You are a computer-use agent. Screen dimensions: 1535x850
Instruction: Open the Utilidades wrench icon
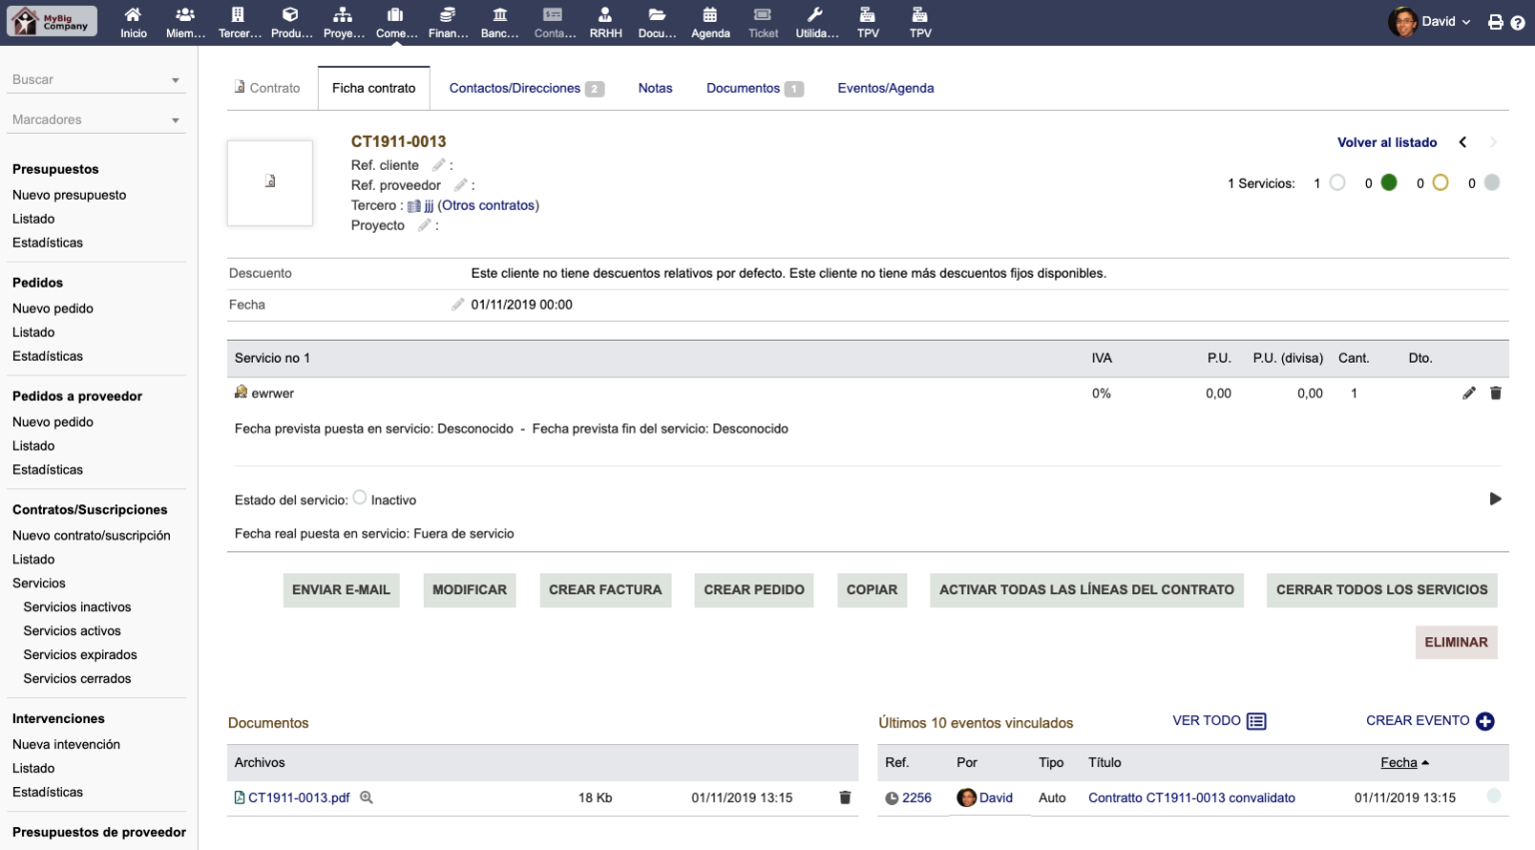pos(815,15)
